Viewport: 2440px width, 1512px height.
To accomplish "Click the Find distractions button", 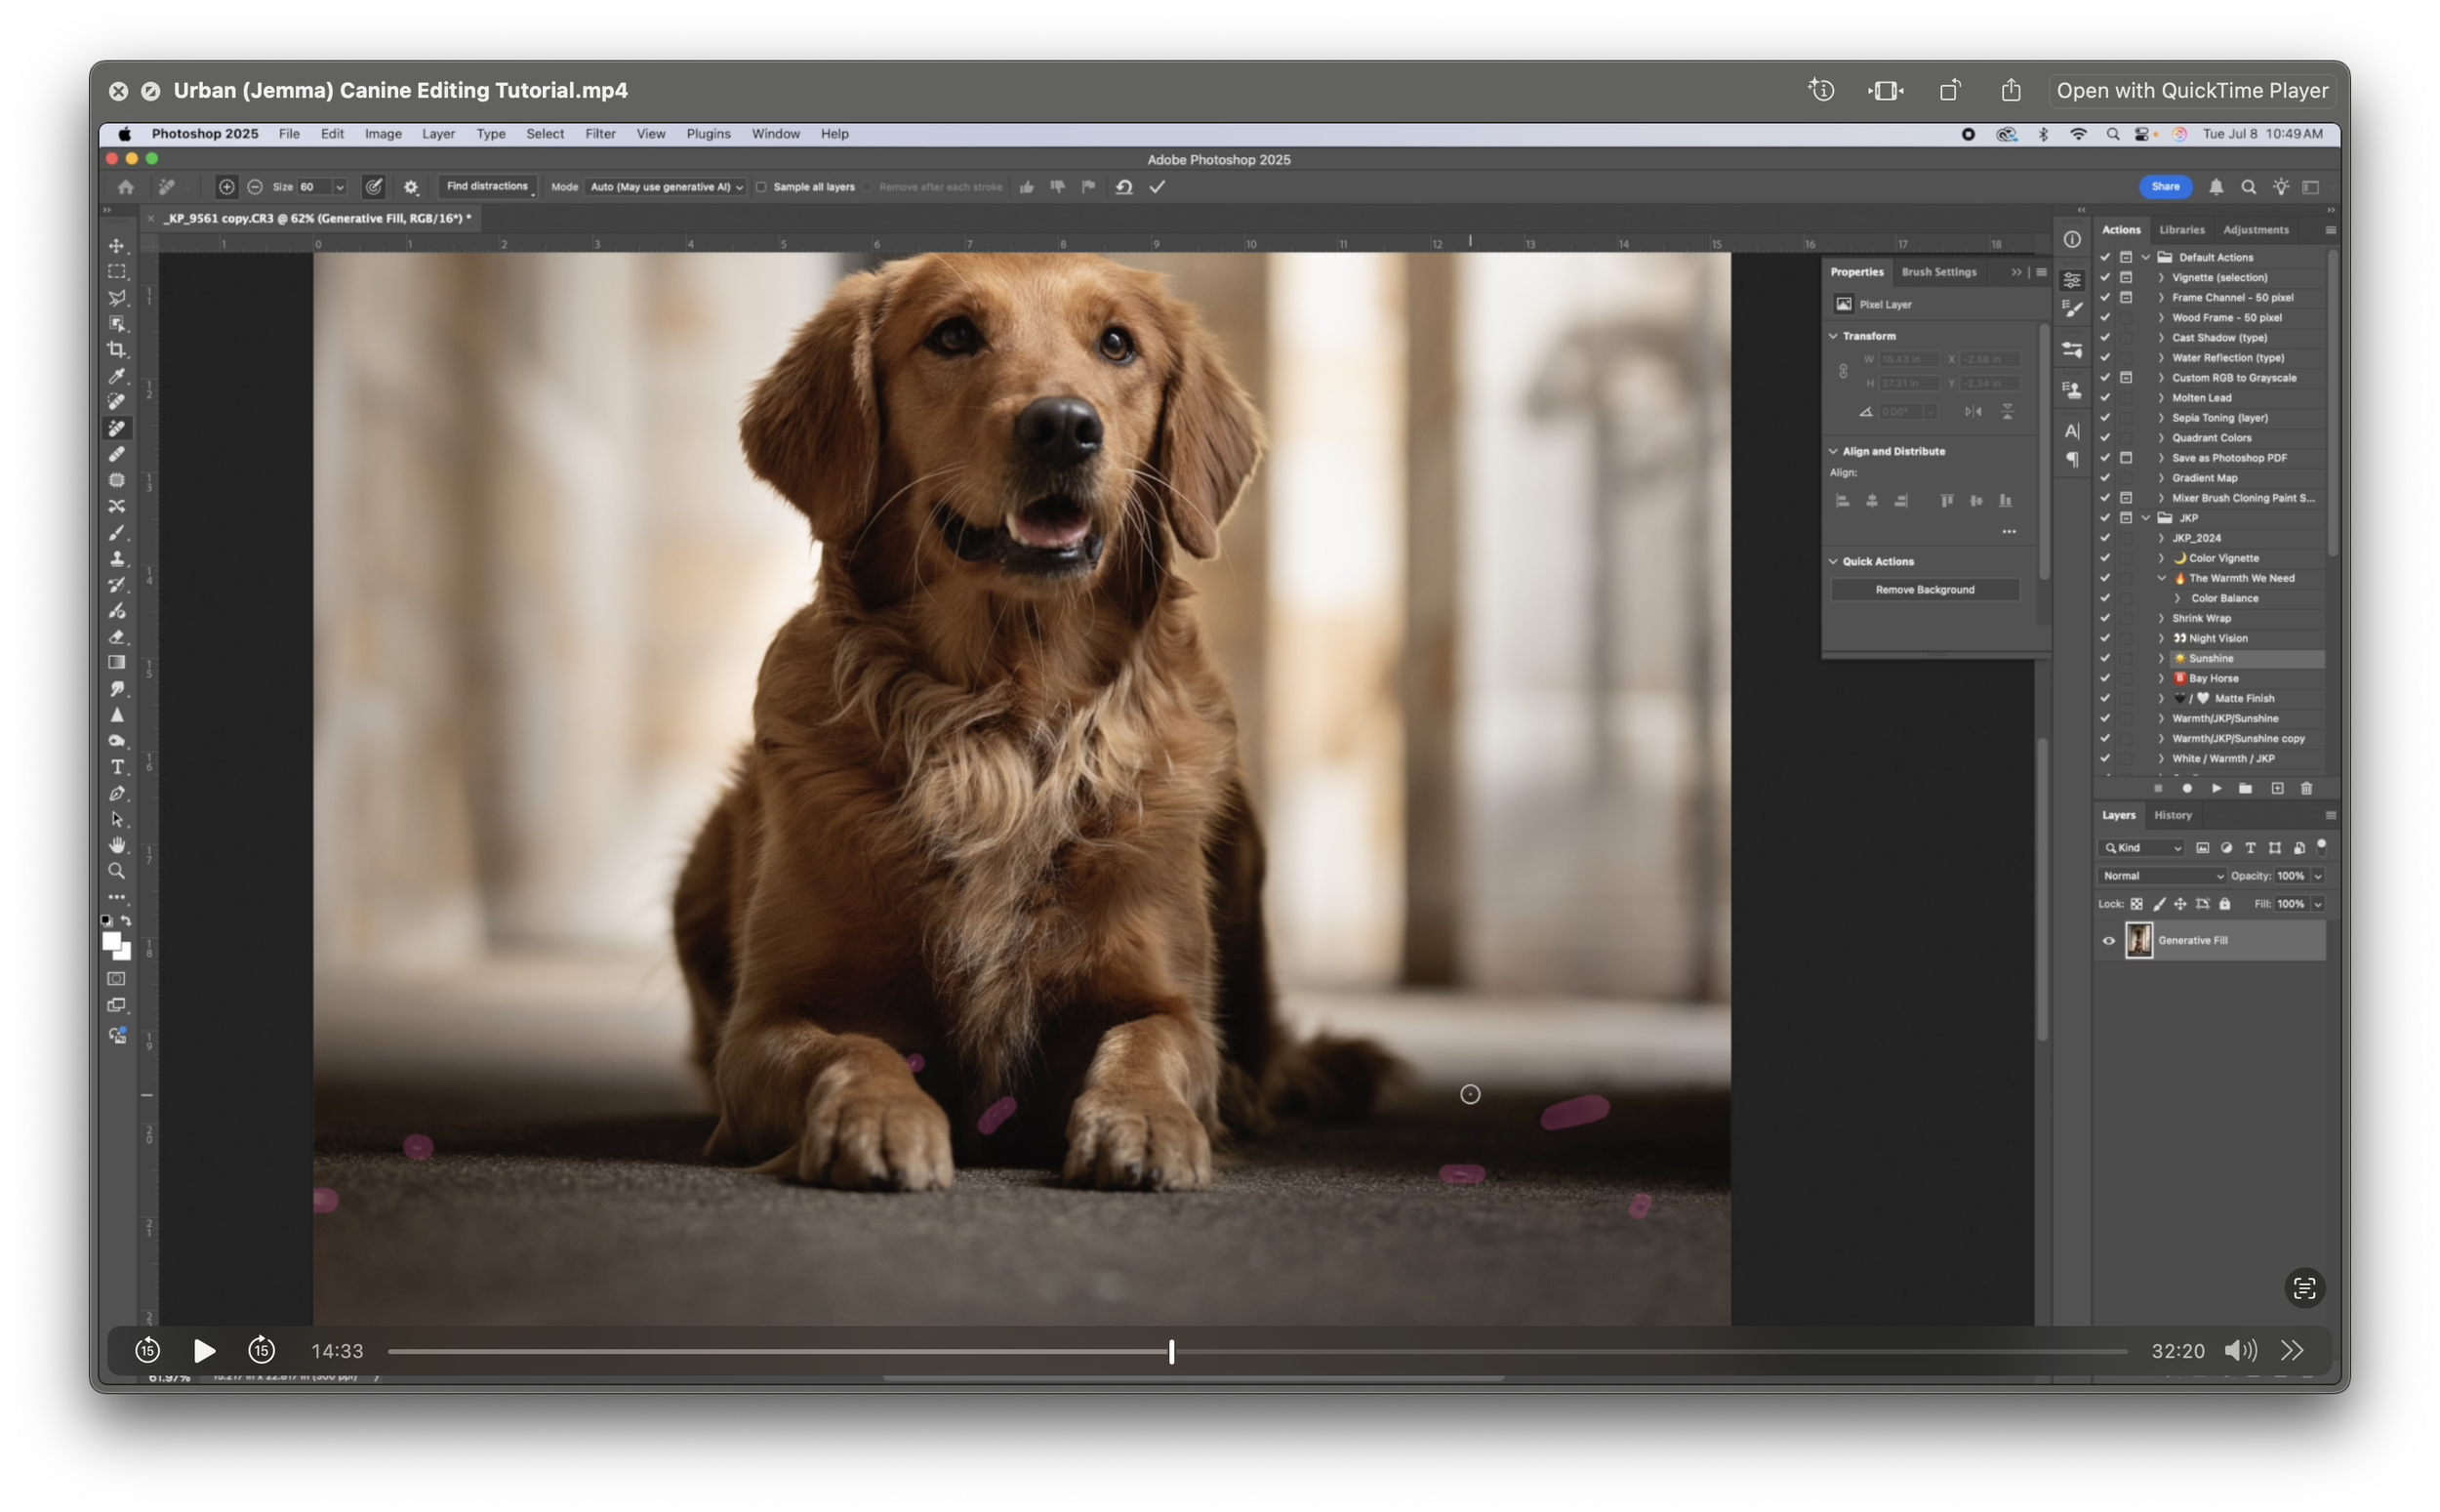I will coord(487,187).
